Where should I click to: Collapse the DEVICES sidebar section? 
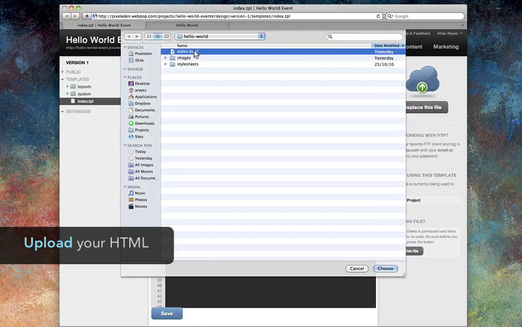tap(125, 48)
